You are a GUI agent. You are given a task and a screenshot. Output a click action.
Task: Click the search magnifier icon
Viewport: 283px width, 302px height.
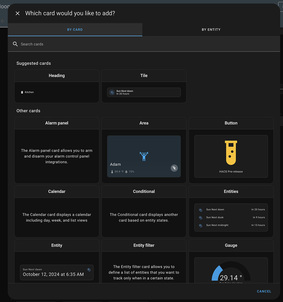click(15, 44)
